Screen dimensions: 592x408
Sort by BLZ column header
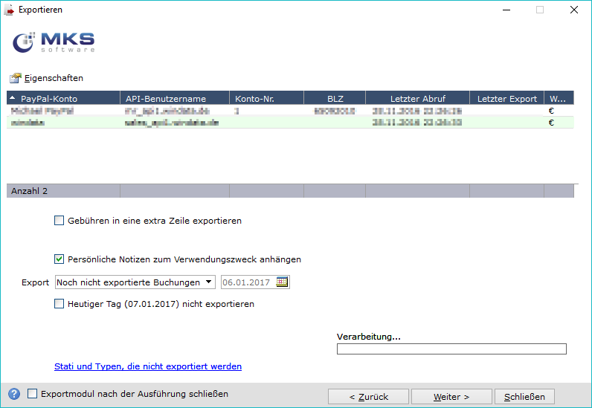[x=335, y=98]
